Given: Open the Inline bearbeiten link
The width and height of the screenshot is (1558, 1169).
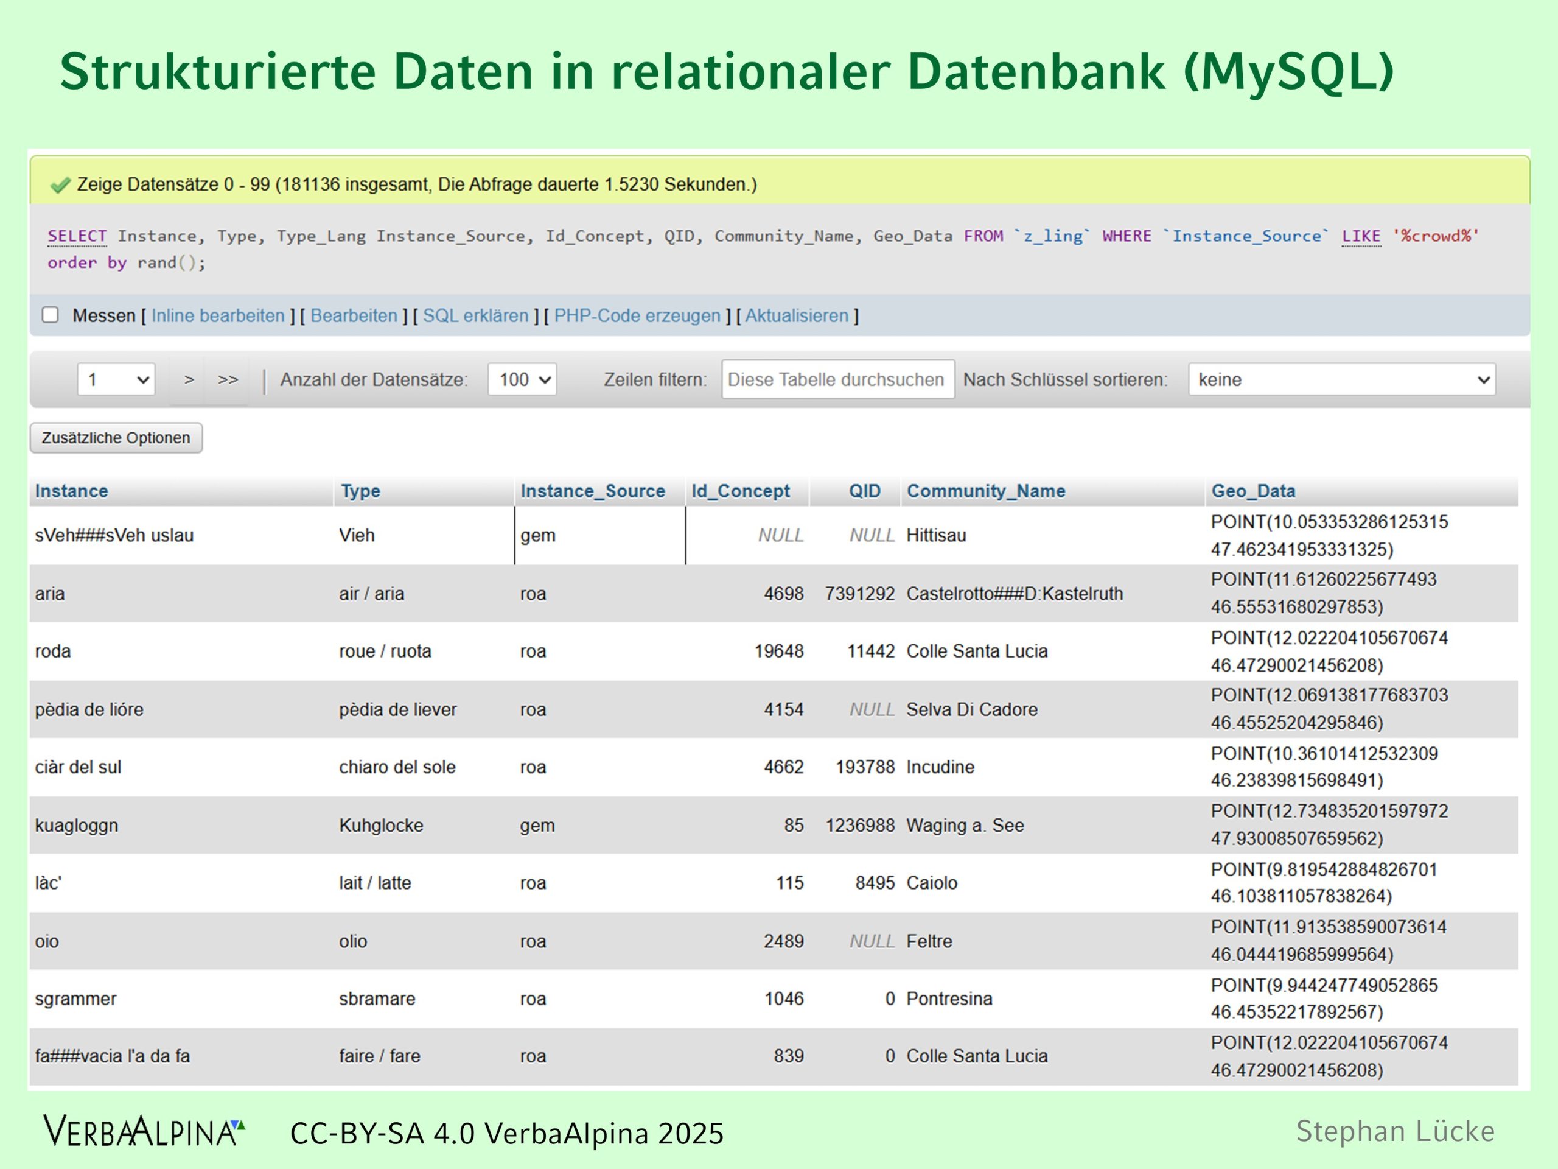Looking at the screenshot, I should coord(218,315).
